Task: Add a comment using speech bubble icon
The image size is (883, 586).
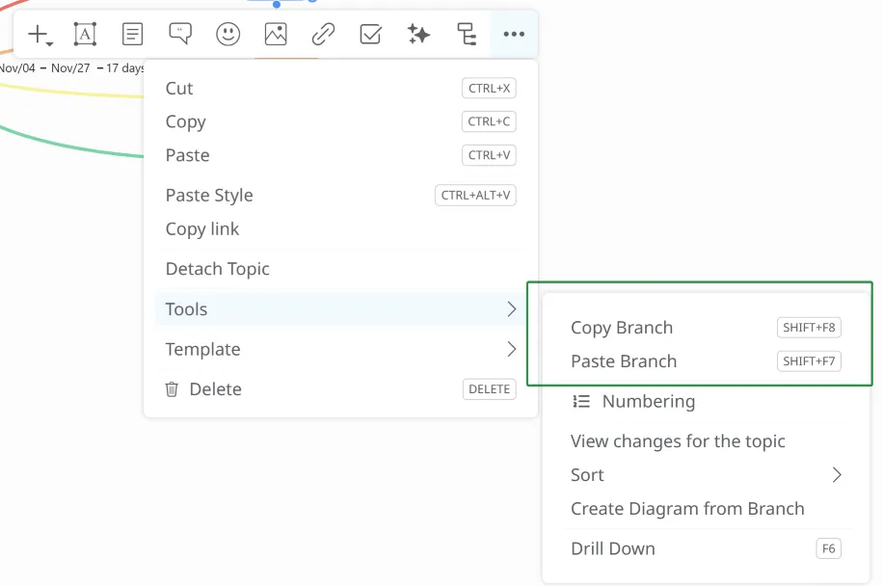Action: tap(180, 35)
